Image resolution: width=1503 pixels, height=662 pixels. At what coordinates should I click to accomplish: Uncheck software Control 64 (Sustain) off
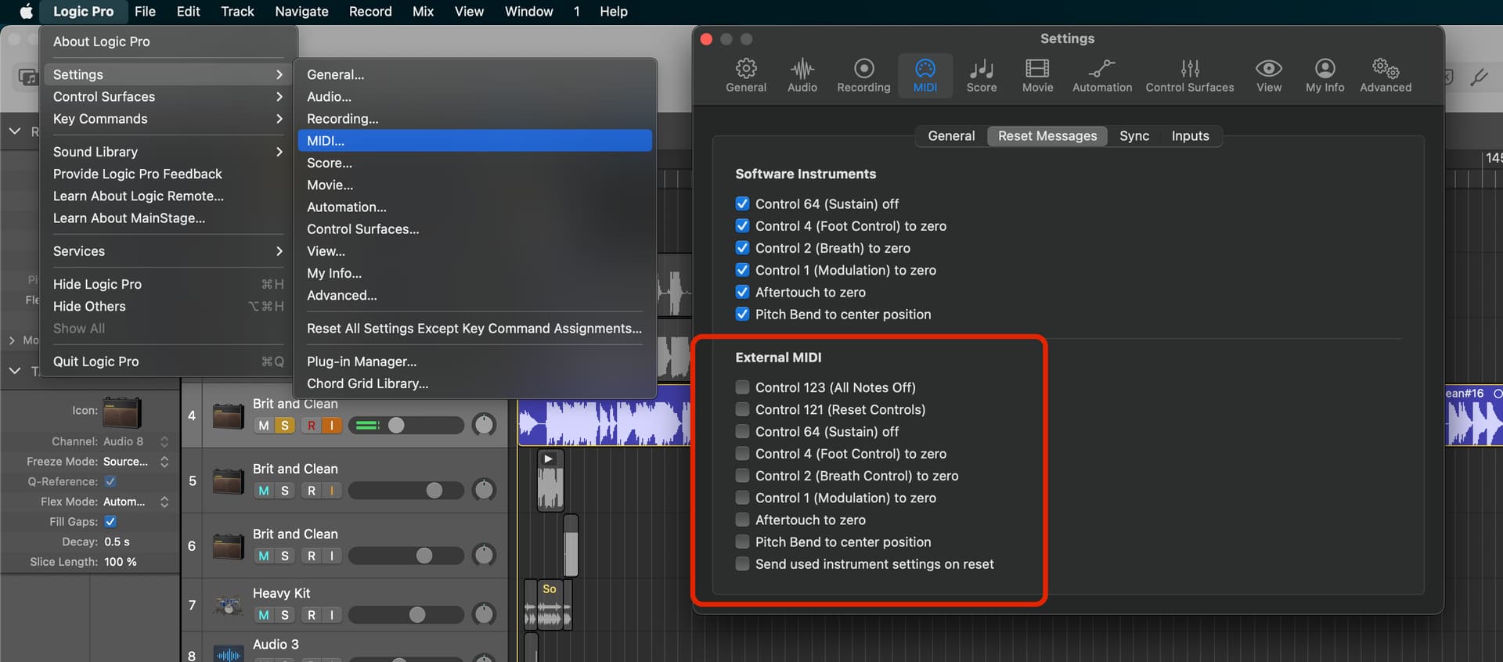coord(742,203)
